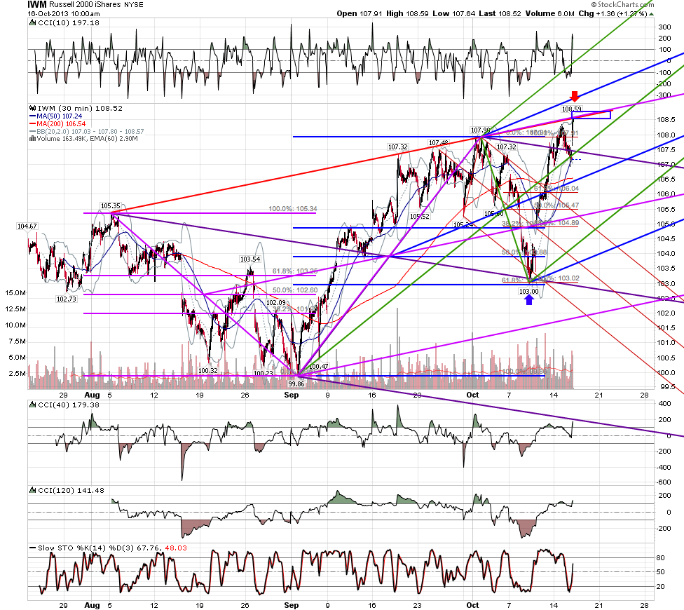Click the Slow STO line legend marker
The image size is (684, 610).
(x=32, y=548)
